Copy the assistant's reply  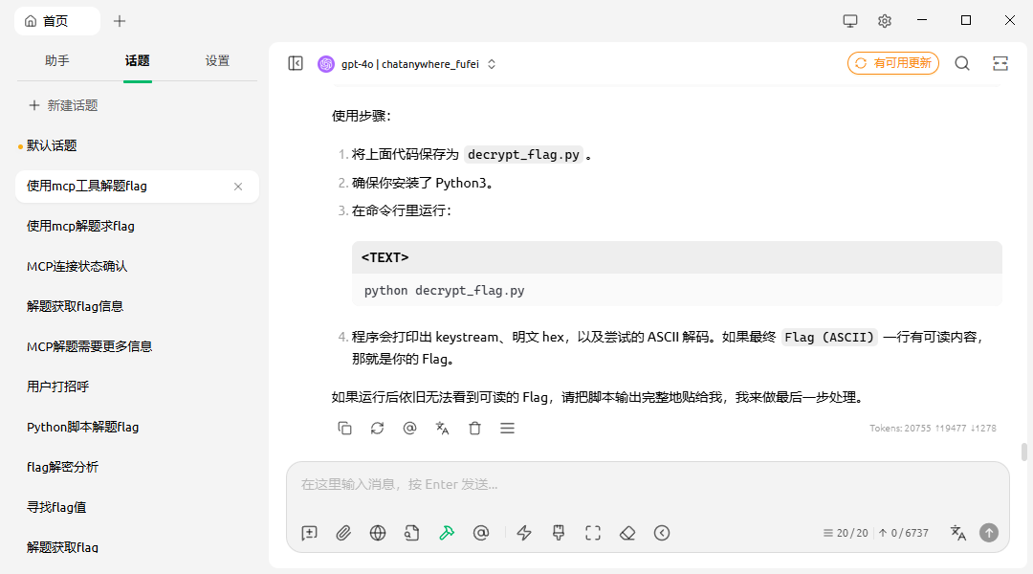pos(344,429)
